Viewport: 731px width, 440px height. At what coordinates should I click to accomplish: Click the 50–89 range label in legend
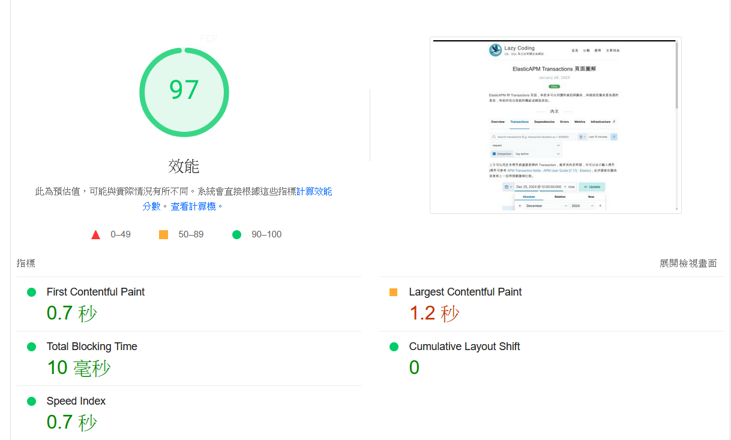(x=191, y=234)
